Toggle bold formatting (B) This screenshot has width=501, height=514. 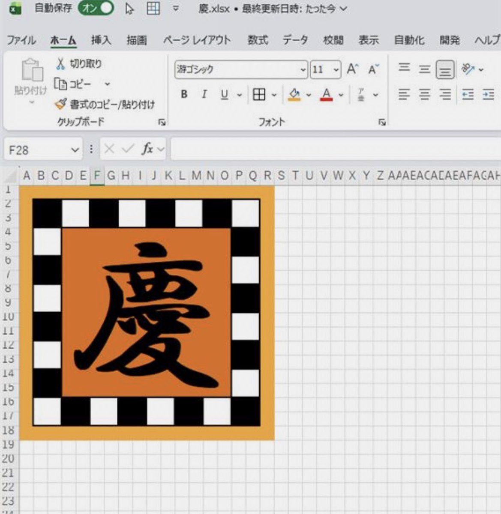coord(184,94)
